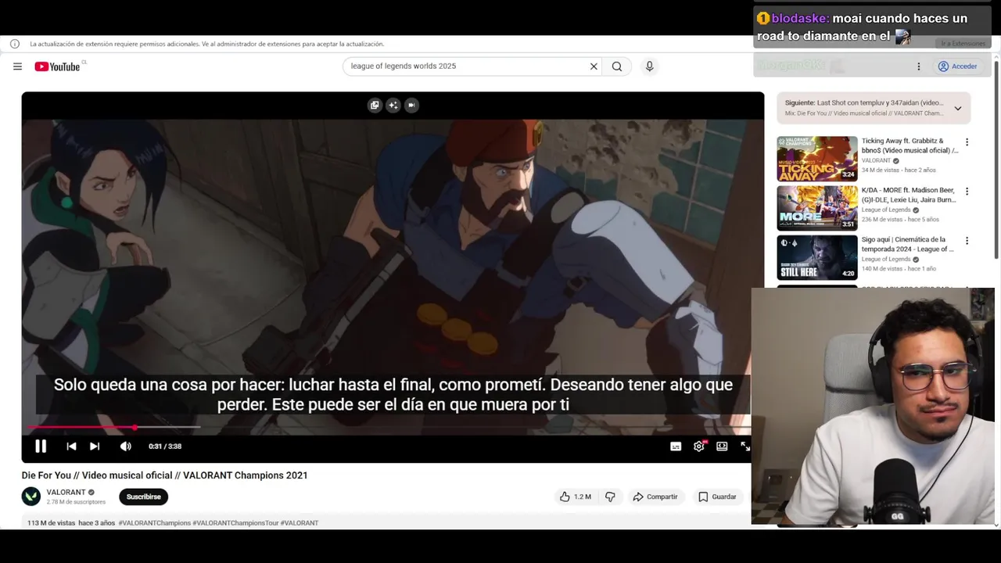Viewport: 1001px width, 563px height.
Task: Open options menu for Sigo aquí
Action: coord(967,241)
